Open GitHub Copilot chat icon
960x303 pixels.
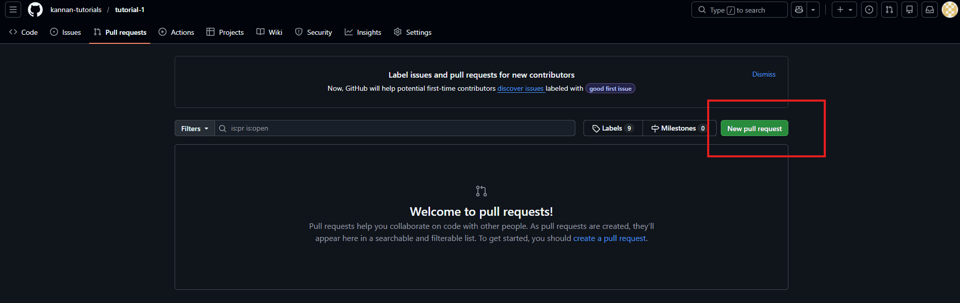pos(799,10)
